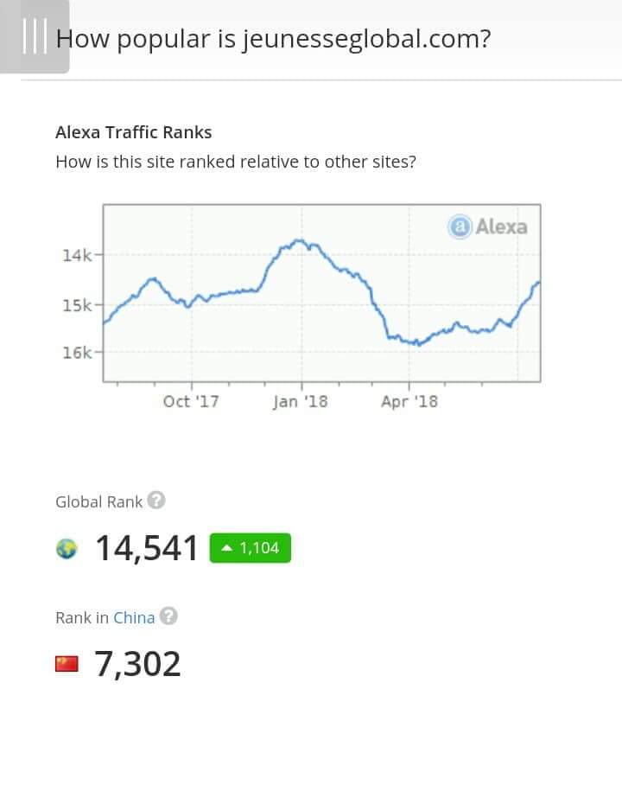Click the Apr '18 axis label
This screenshot has height=785, width=622.
409,401
